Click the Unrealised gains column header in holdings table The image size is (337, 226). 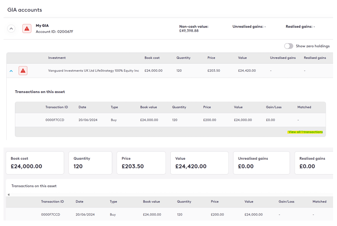click(282, 58)
